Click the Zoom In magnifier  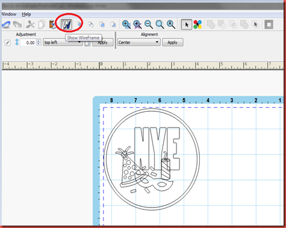tap(126, 25)
